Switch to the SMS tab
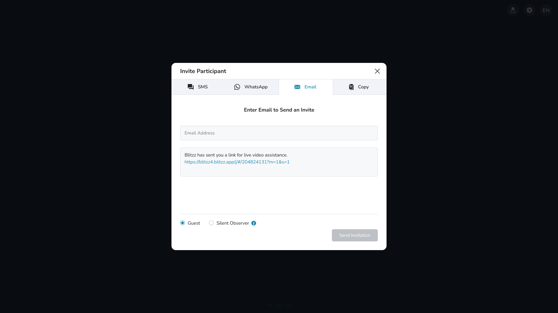The height and width of the screenshot is (313, 558). [x=198, y=87]
